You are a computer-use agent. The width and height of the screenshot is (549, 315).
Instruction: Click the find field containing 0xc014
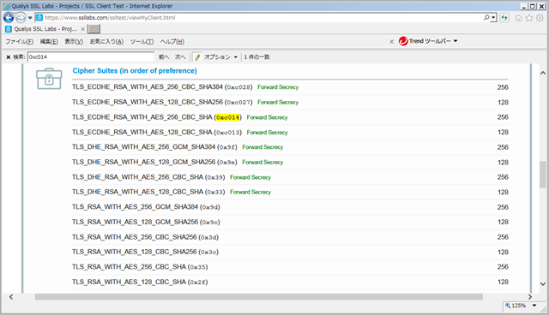tap(91, 57)
